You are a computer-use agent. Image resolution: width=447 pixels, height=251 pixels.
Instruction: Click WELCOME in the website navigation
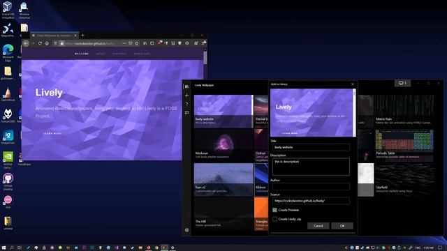[82, 54]
